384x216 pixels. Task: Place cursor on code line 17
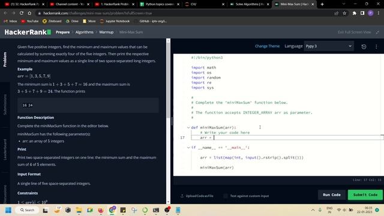coord(287,137)
